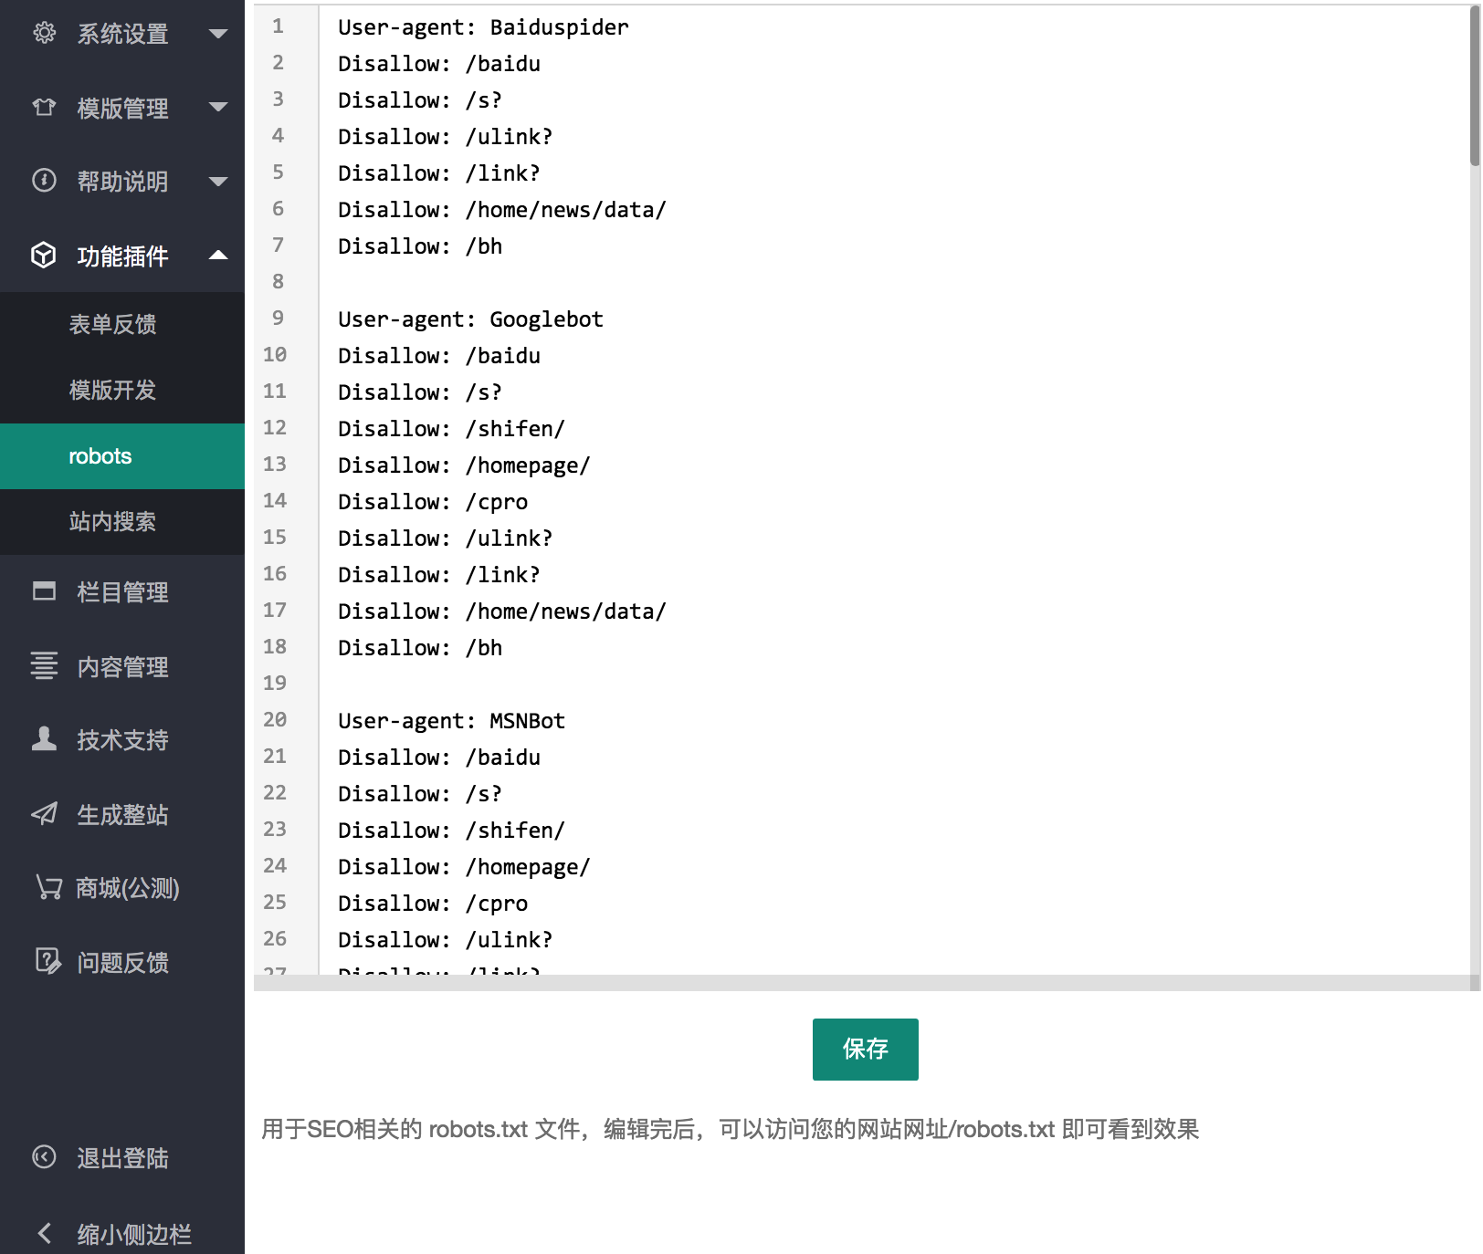
Task: Click the edit icon beside 问题反馈
Action: [x=47, y=961]
